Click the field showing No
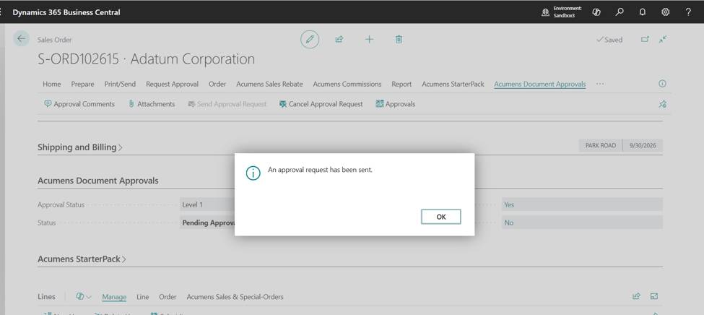 tap(582, 223)
